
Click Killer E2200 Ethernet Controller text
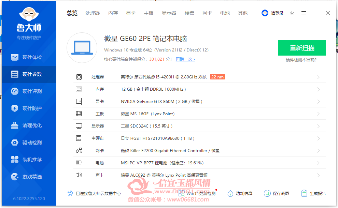pyautogui.click(x=170, y=150)
